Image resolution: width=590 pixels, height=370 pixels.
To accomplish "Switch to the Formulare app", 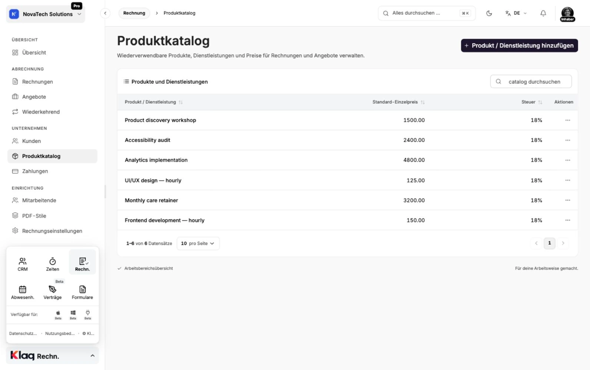I will tap(82, 292).
